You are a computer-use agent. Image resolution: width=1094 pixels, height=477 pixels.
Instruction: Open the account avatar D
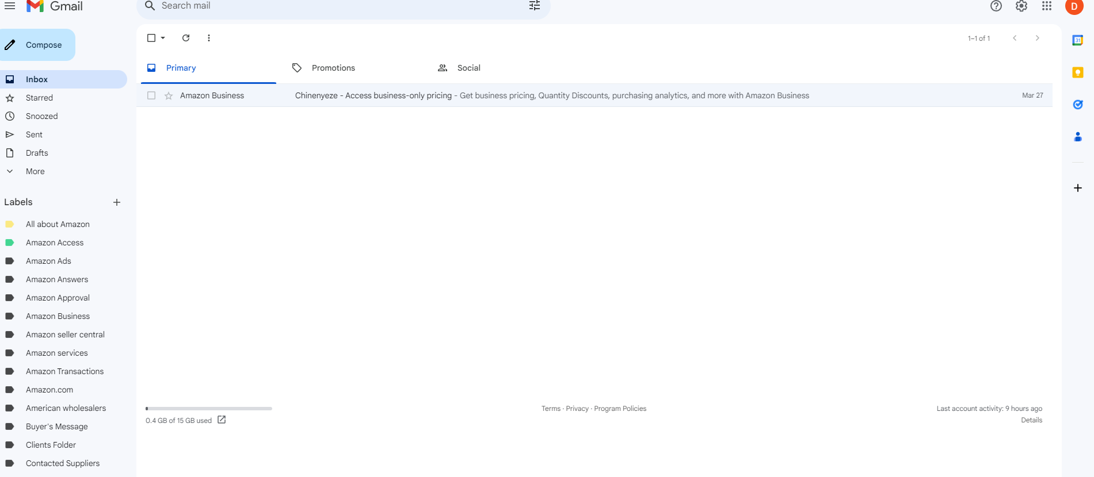click(x=1074, y=6)
